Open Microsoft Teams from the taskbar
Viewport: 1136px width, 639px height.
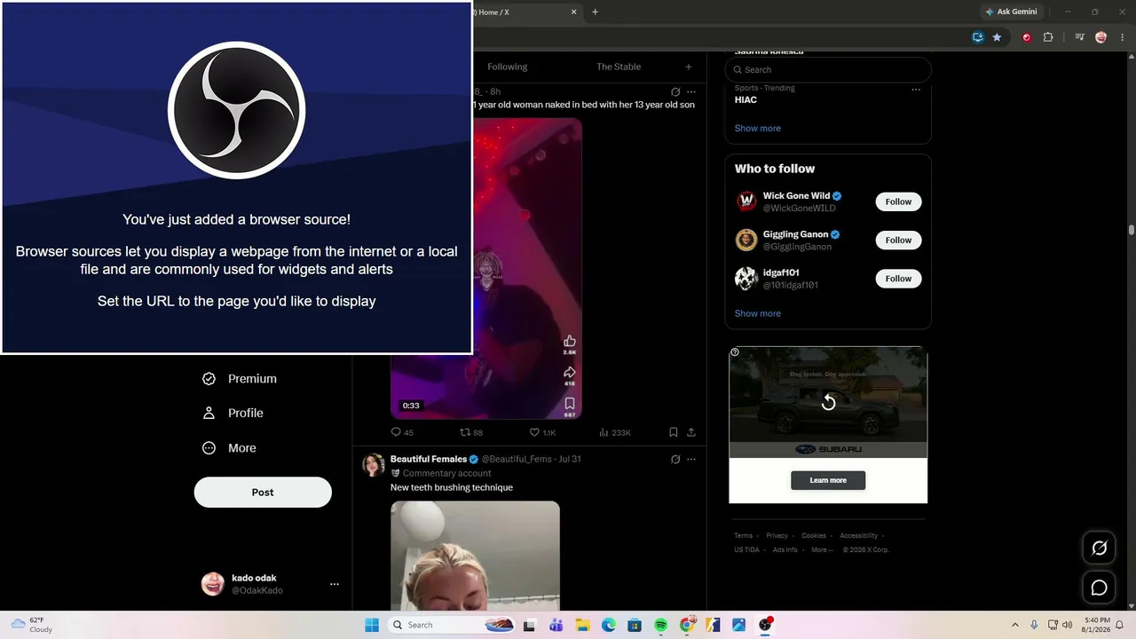[556, 625]
